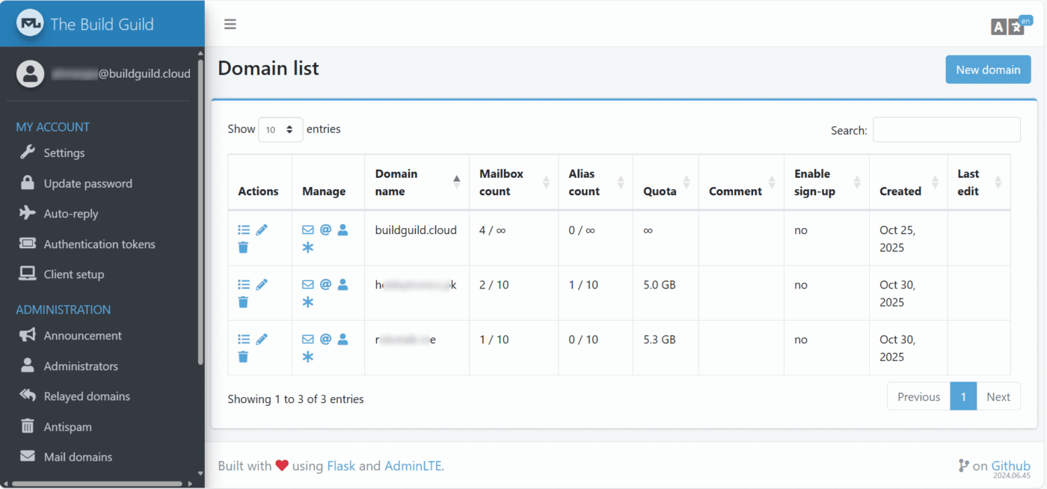Viewport: 1047px width, 489px height.
Task: Open managers user icon in buildguild.cloud row
Action: click(343, 230)
